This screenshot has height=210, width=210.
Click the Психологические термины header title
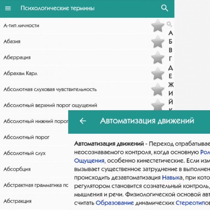(57, 8)
